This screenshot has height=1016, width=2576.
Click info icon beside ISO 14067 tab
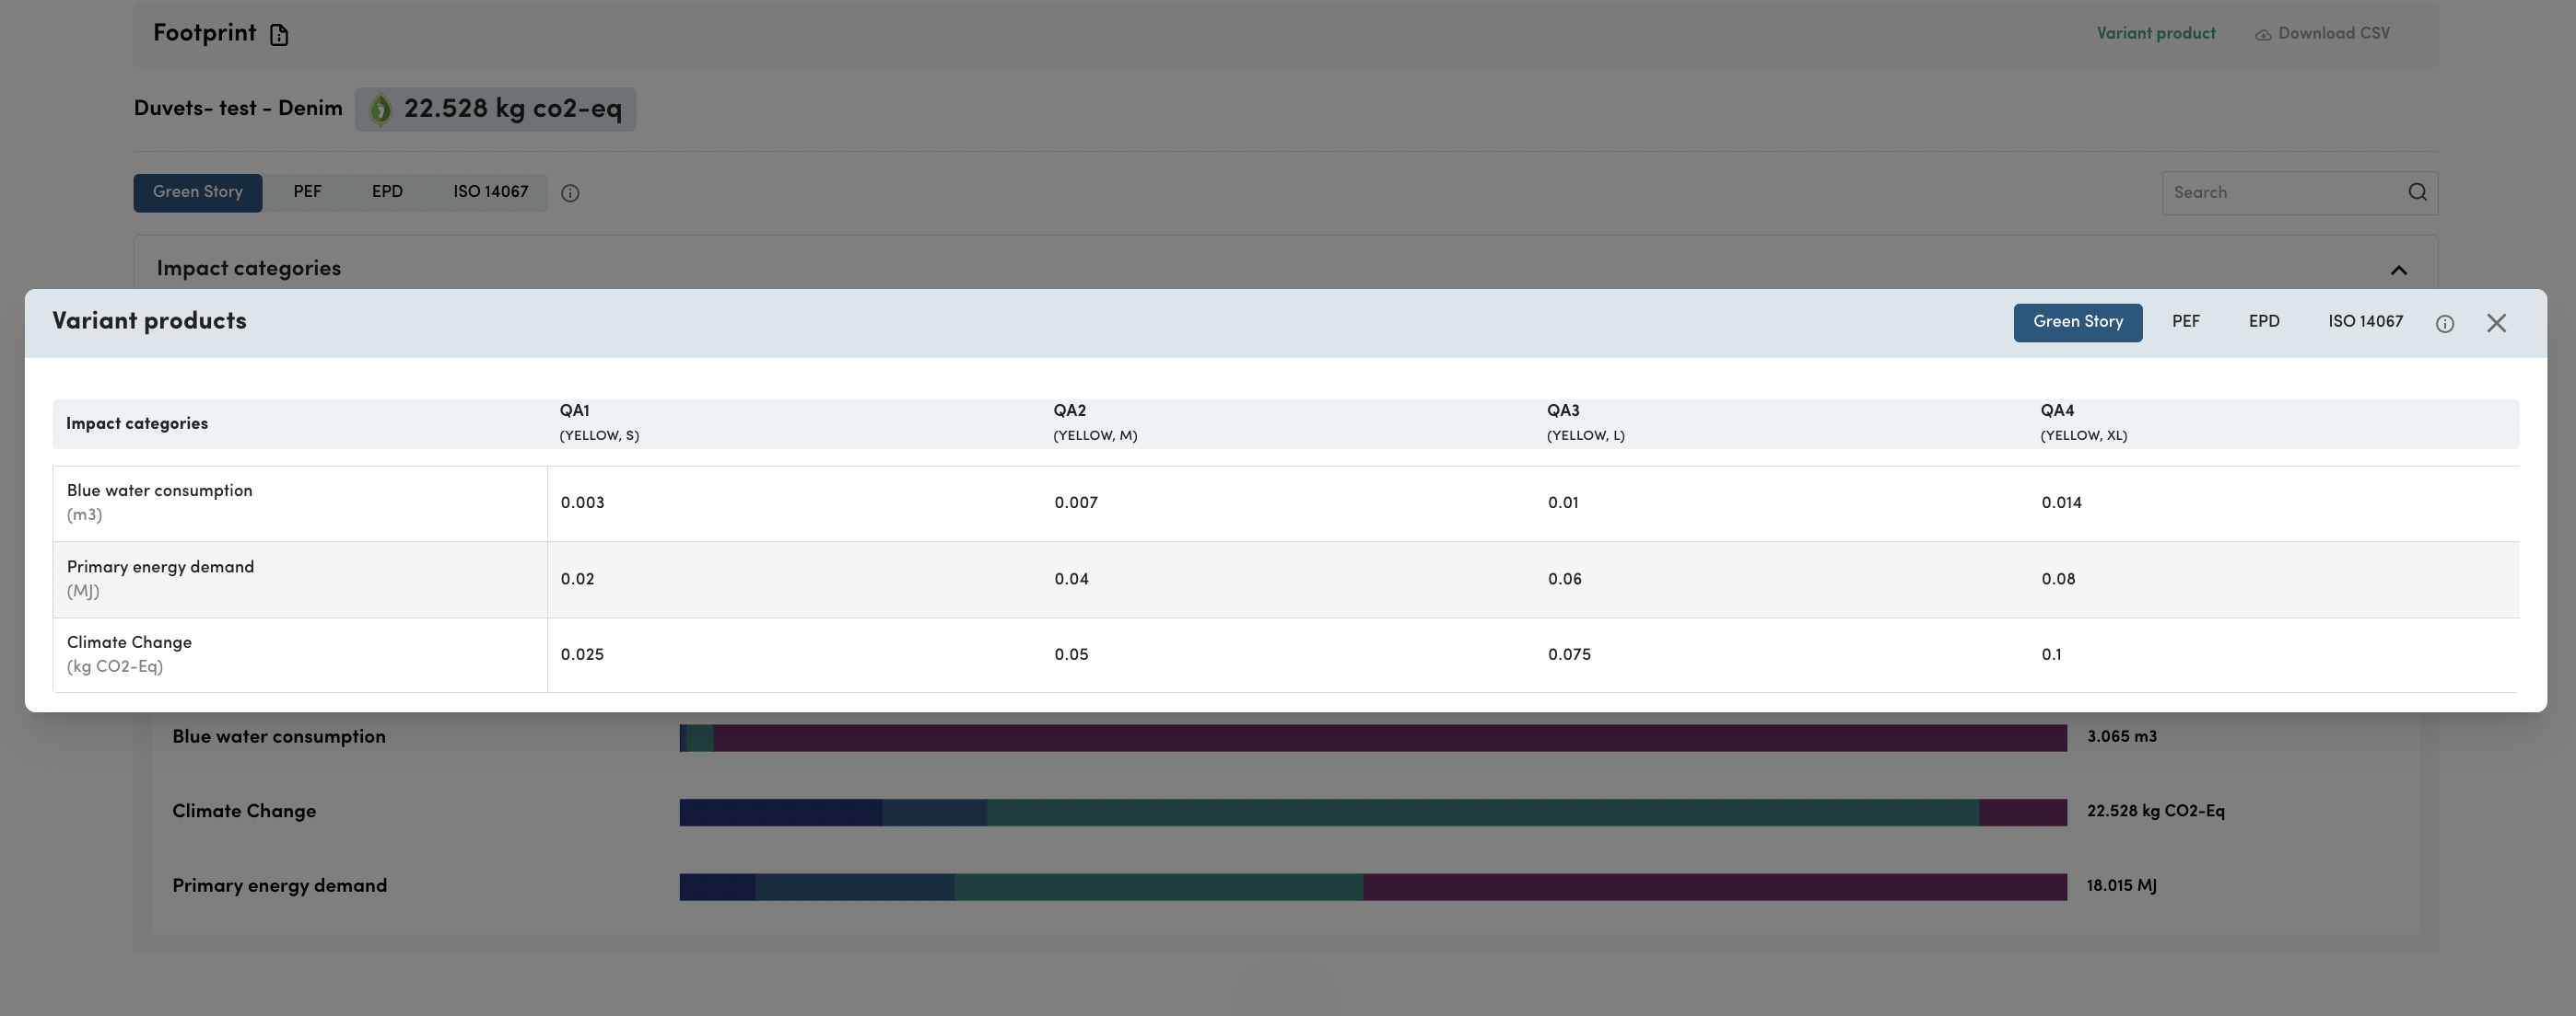pyautogui.click(x=570, y=194)
